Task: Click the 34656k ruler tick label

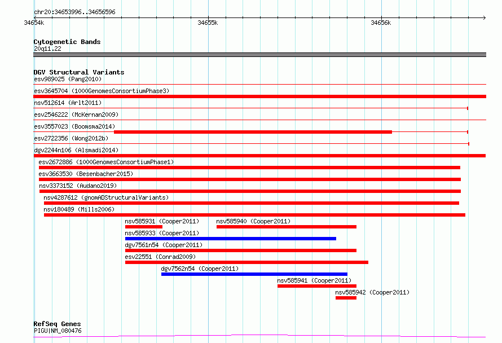Action: click(381, 23)
